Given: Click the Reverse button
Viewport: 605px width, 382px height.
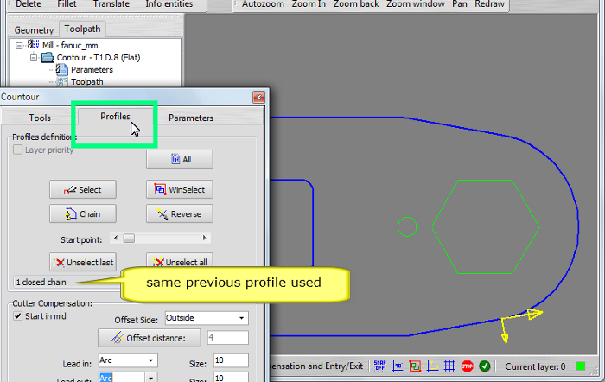Looking at the screenshot, I should point(180,213).
